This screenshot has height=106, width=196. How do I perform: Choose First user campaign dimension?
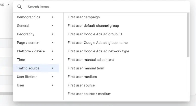[x=84, y=17]
